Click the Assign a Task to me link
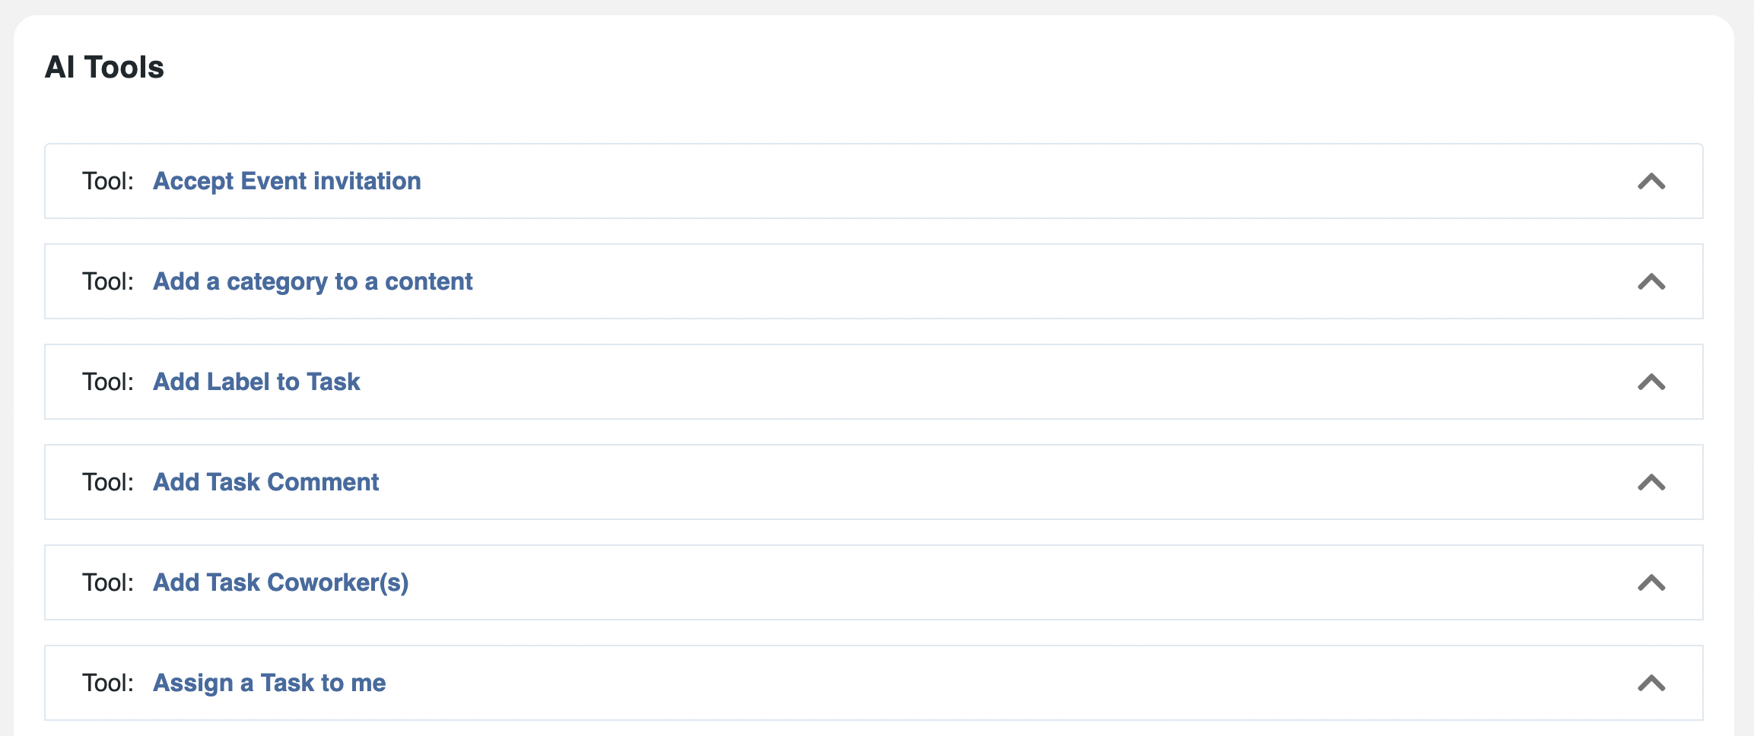Viewport: 1754px width, 736px height. click(269, 683)
